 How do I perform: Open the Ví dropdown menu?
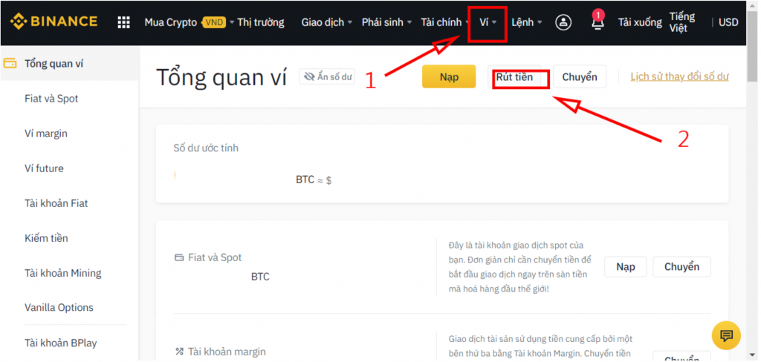(488, 22)
